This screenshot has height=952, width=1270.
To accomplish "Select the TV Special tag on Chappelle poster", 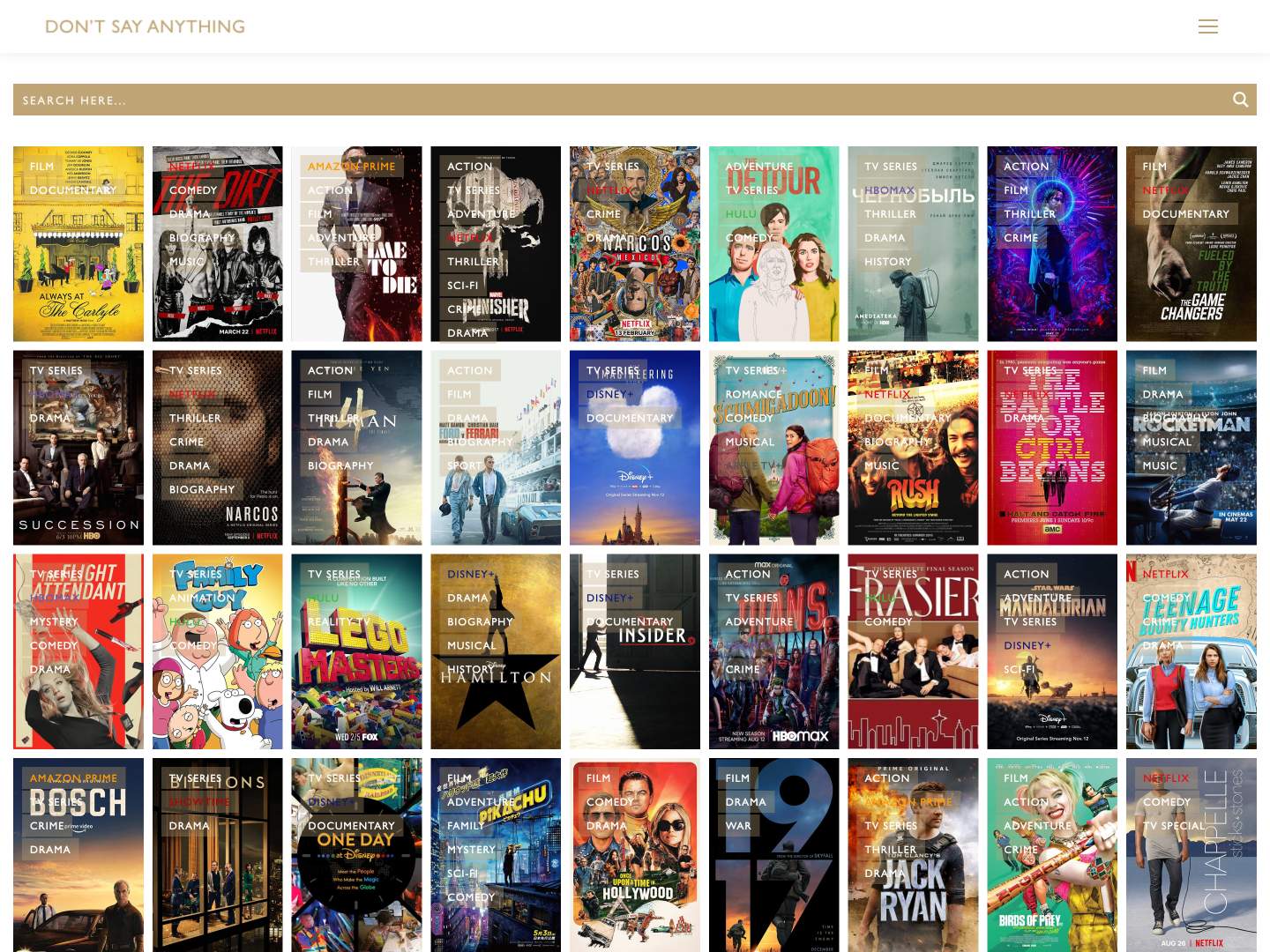I will click(x=1173, y=826).
